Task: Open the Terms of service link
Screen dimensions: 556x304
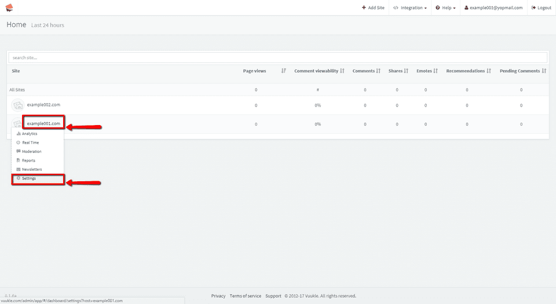Action: [x=245, y=296]
